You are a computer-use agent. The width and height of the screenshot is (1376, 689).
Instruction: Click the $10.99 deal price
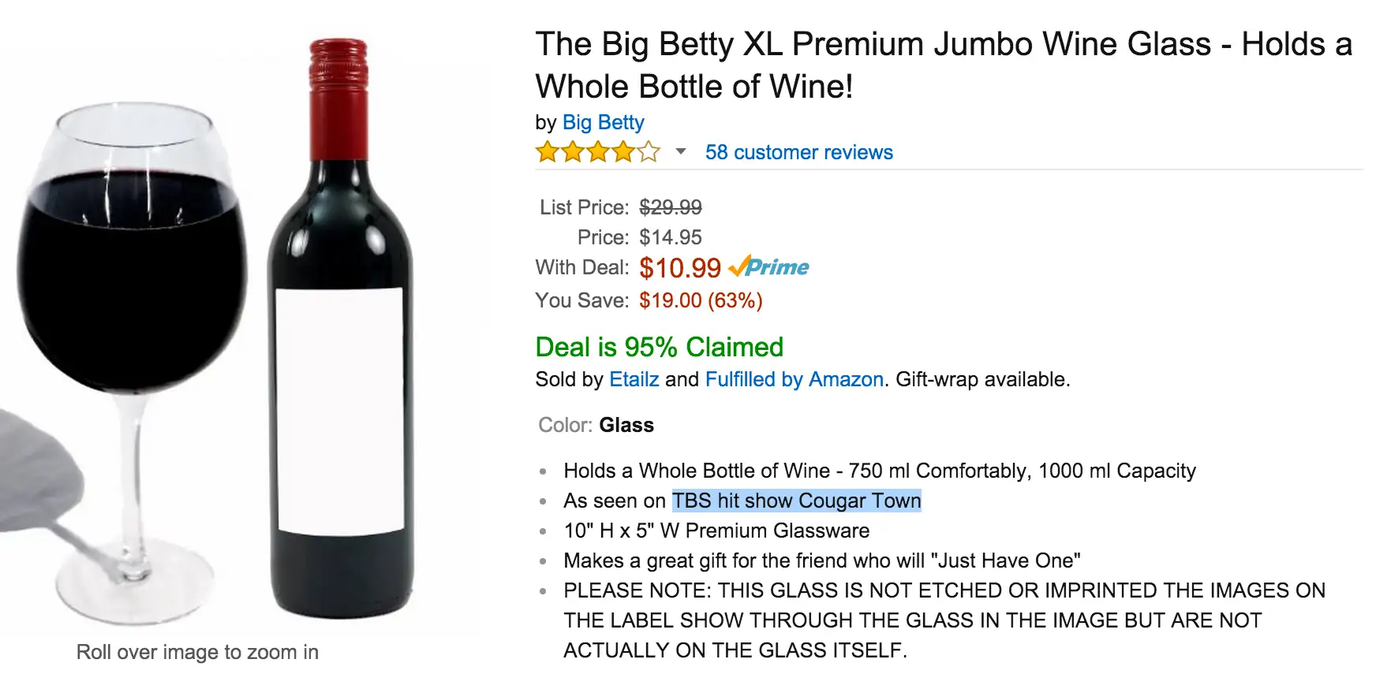[x=680, y=268]
